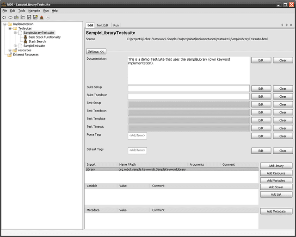This screenshot has height=237, width=296.
Task: Click the robot icon in the toolbar
Action: click(42, 17)
